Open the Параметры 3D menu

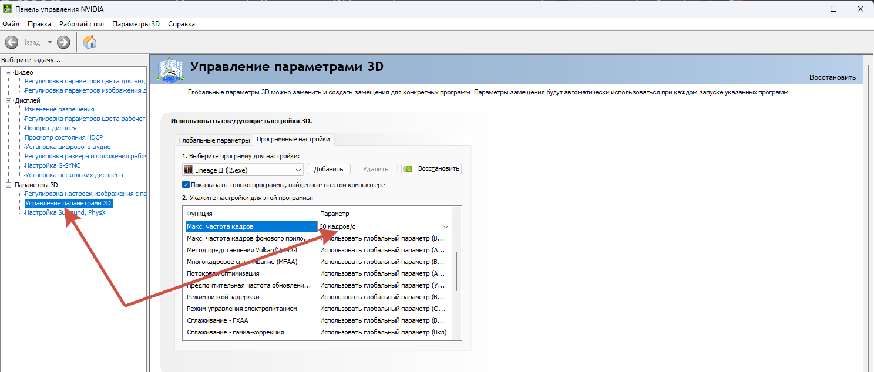pyautogui.click(x=136, y=24)
